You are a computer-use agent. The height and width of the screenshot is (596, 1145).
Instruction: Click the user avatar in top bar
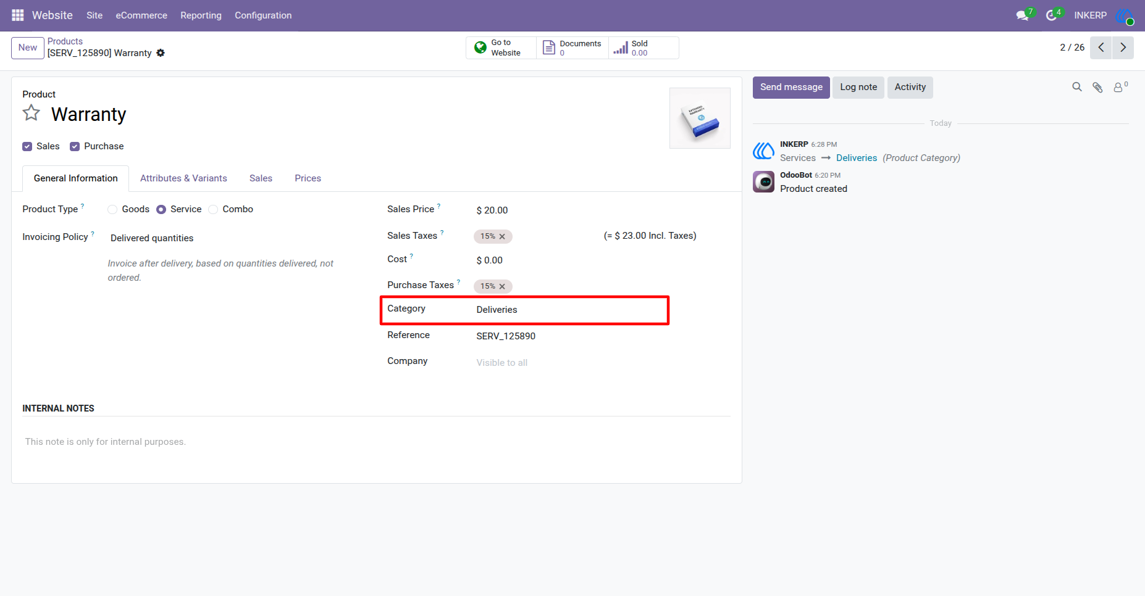(x=1125, y=15)
